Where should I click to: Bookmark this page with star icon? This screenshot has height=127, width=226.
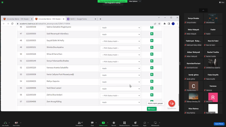(x=159, y=24)
